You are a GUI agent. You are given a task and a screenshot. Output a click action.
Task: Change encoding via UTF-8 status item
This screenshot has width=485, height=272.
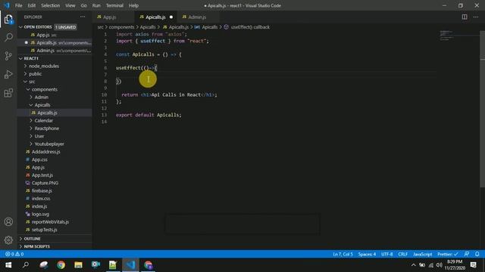click(387, 254)
